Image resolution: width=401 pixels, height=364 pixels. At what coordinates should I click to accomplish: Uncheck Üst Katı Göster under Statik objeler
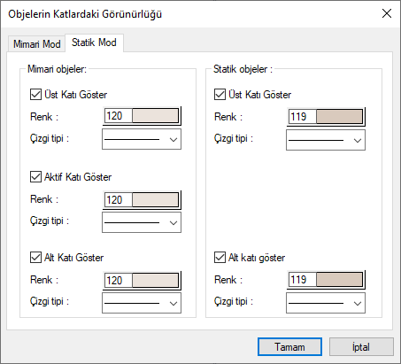(x=220, y=95)
